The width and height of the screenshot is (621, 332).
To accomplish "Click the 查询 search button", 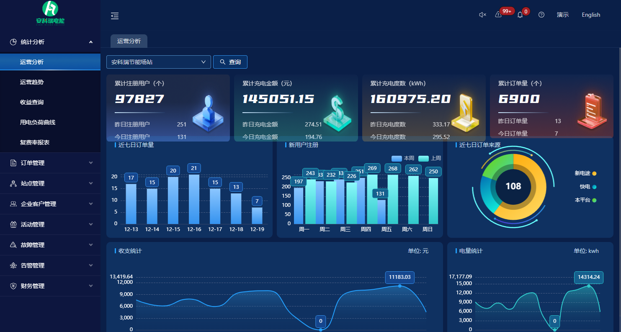I will point(230,62).
